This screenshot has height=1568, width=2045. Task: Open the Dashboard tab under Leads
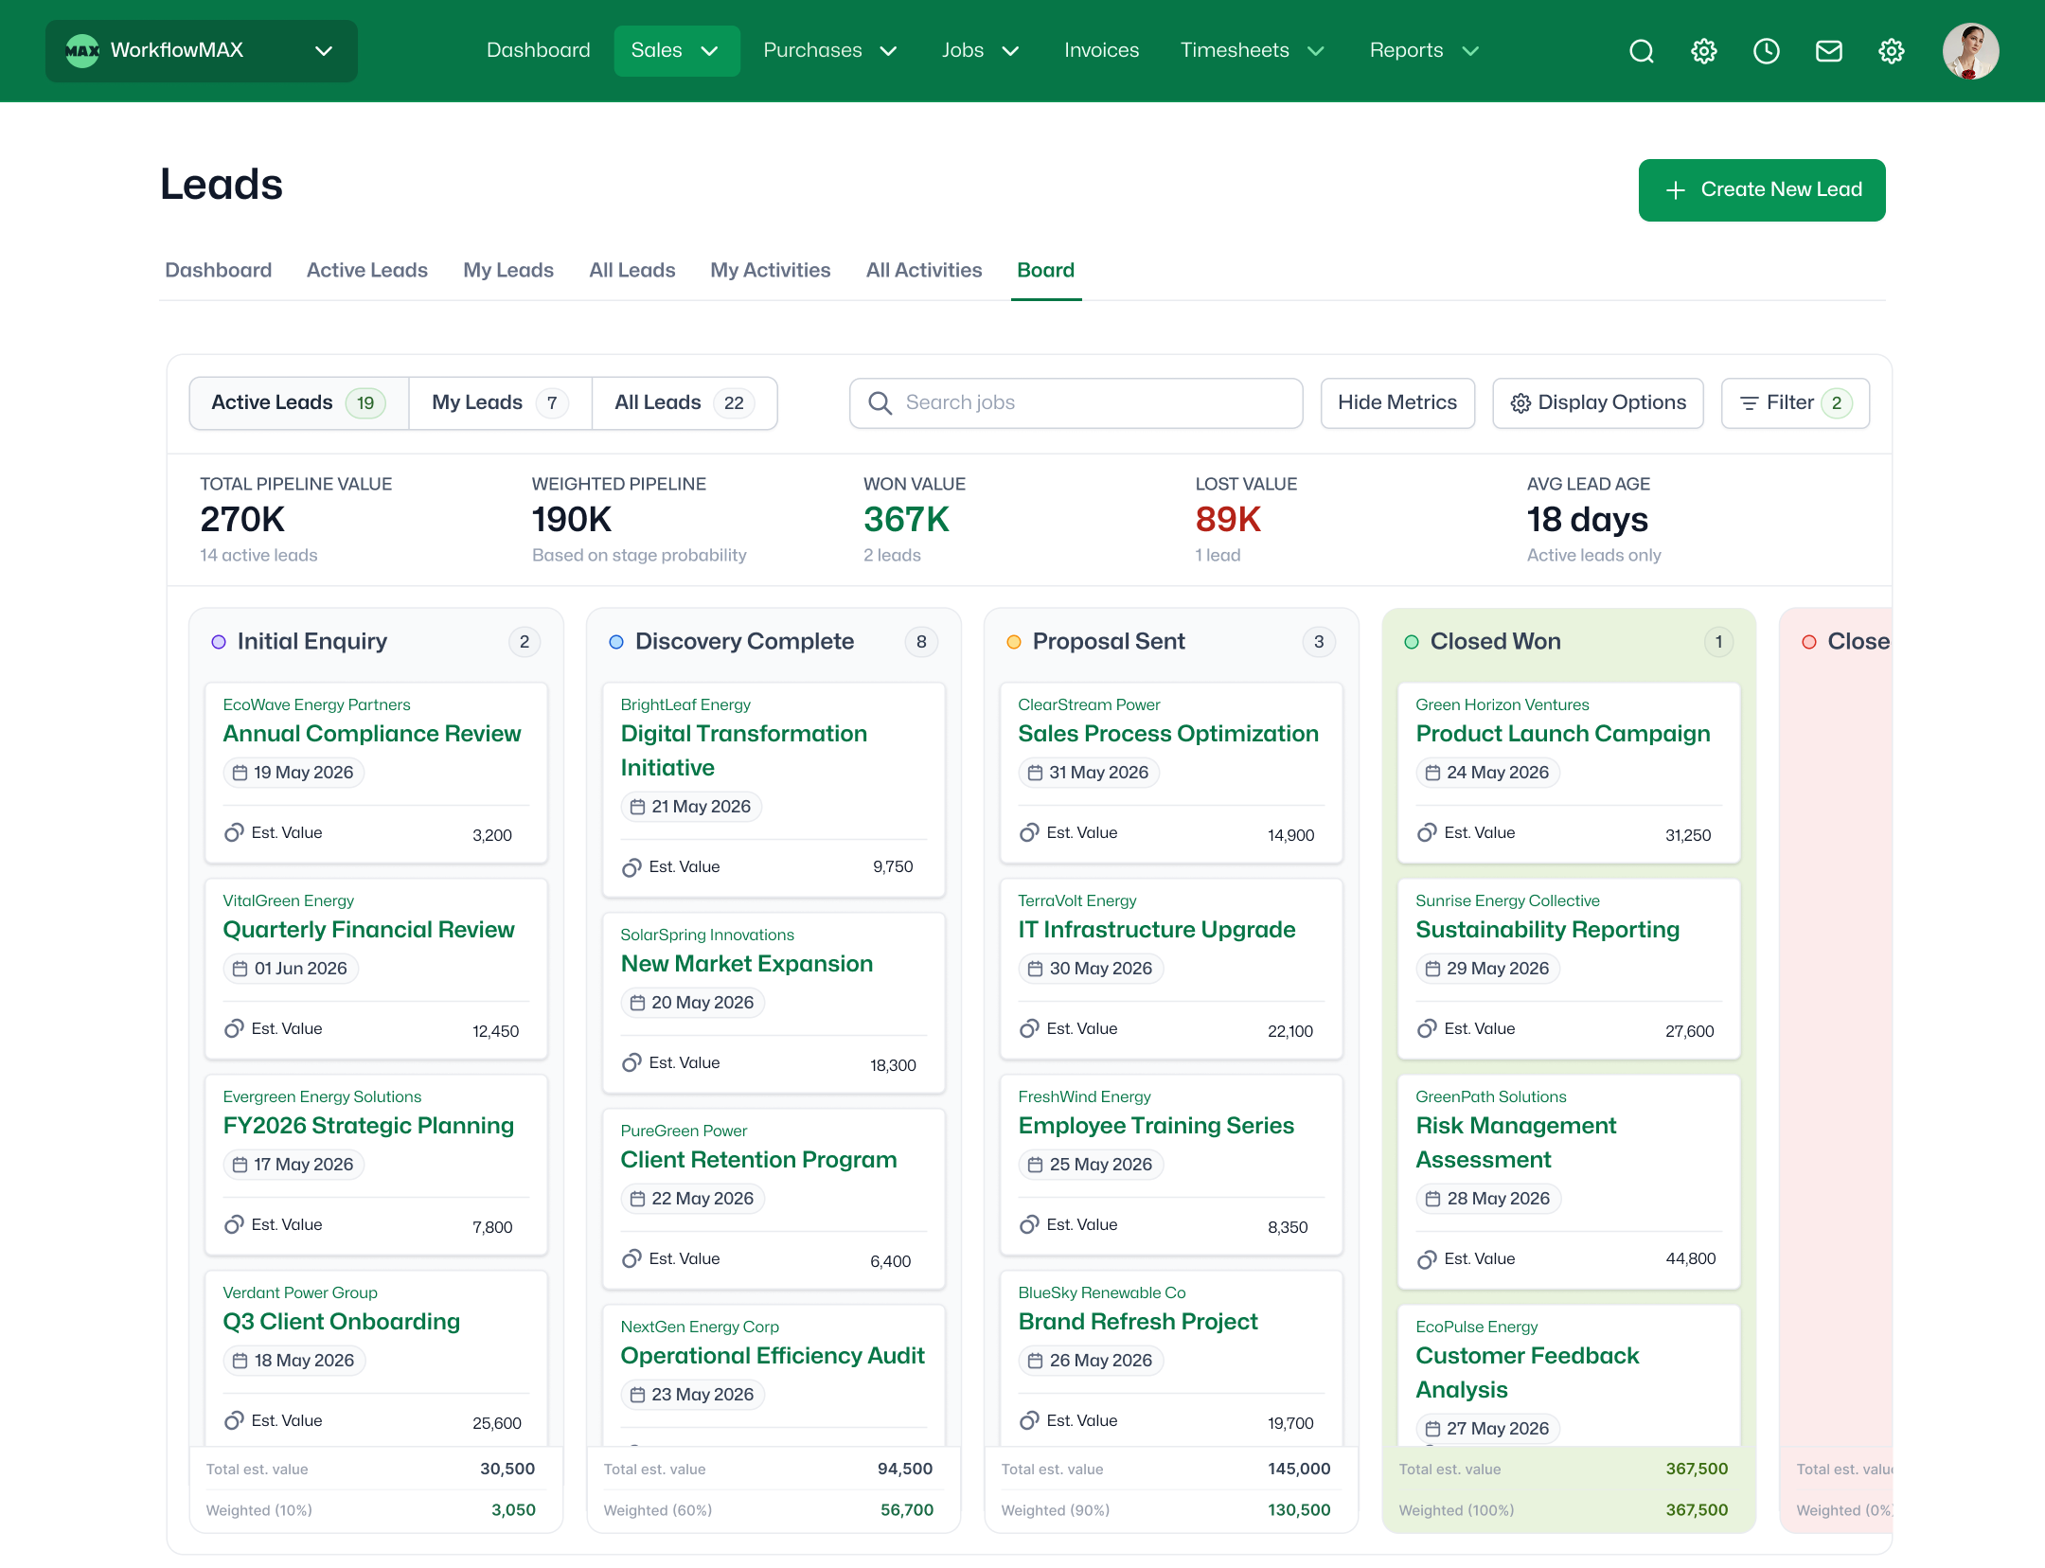click(x=219, y=271)
